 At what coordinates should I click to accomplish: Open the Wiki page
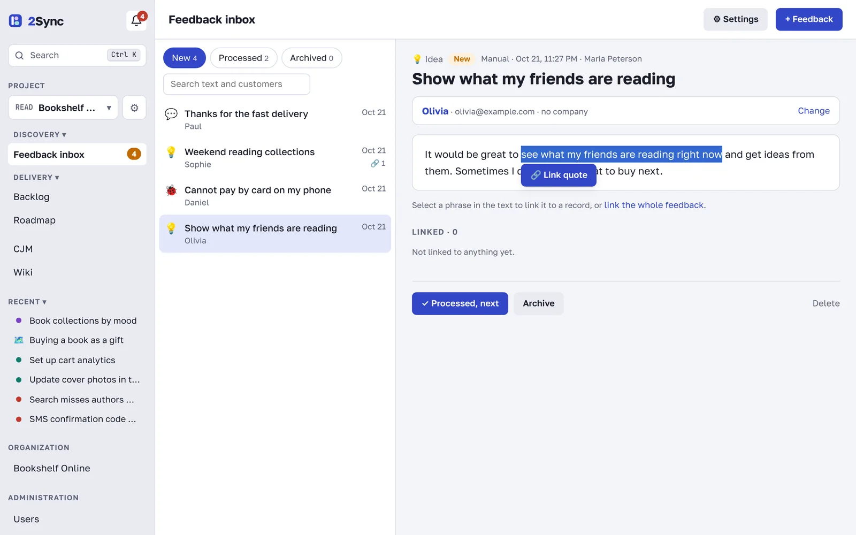[23, 272]
